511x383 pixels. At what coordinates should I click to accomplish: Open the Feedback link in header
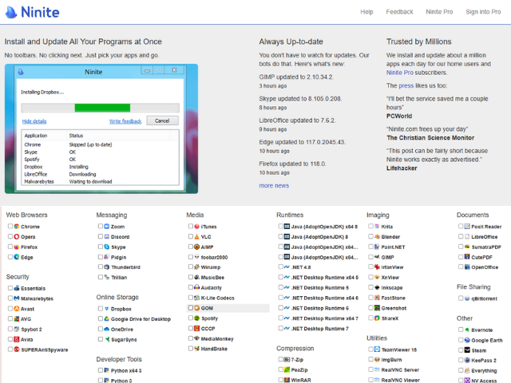(x=399, y=12)
